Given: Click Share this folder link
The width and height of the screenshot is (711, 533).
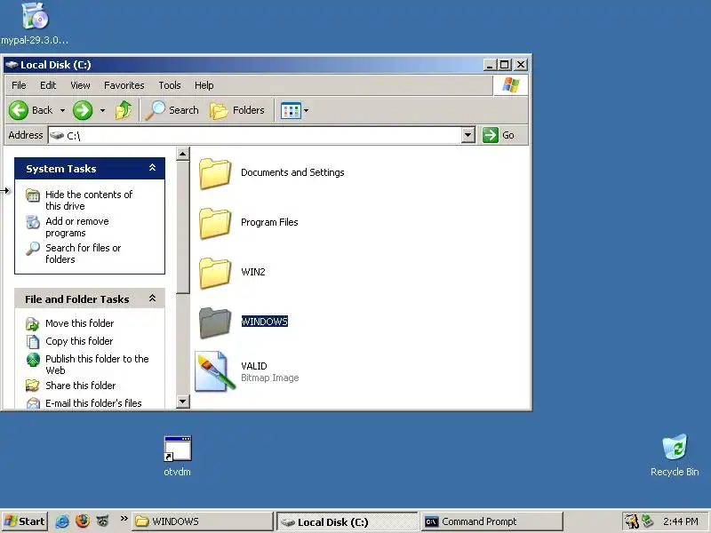Looking at the screenshot, I should click(80, 386).
